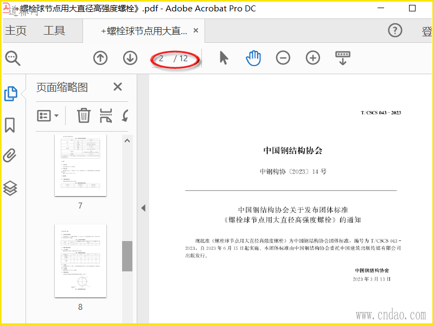Image resolution: width=434 pixels, height=325 pixels.
Task: Open the scrolling page display option
Action: click(x=343, y=58)
